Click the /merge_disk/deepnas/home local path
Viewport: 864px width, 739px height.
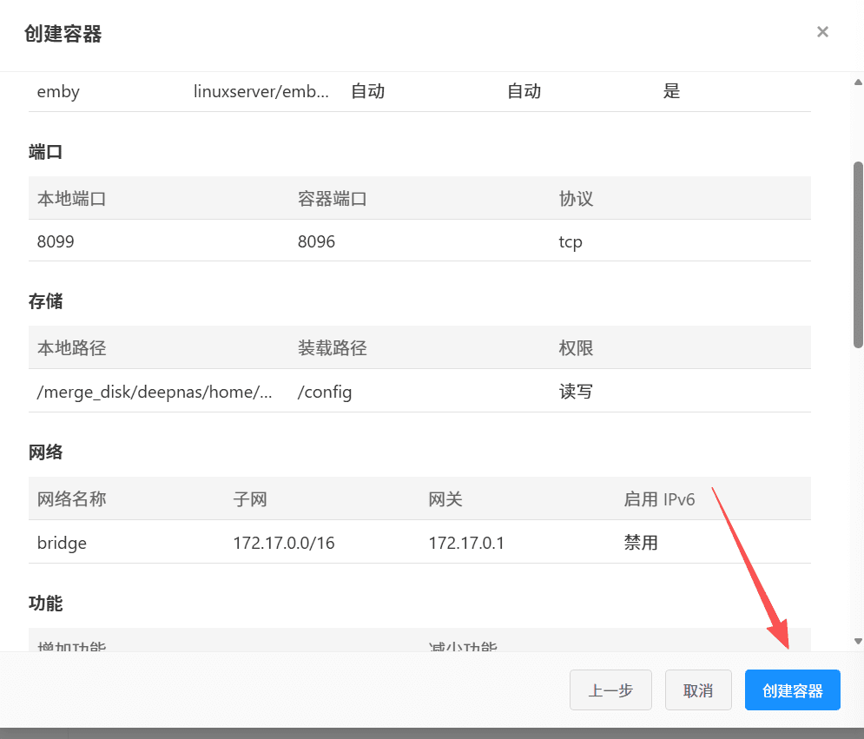[155, 392]
